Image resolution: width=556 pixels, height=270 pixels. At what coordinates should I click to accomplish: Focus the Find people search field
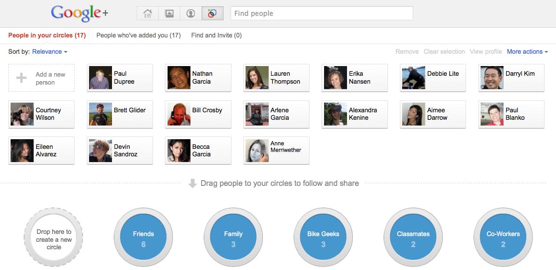point(322,13)
